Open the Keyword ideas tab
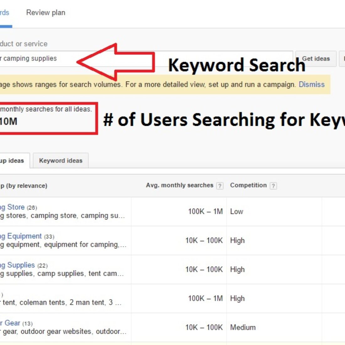The height and width of the screenshot is (345, 345). [x=61, y=161]
